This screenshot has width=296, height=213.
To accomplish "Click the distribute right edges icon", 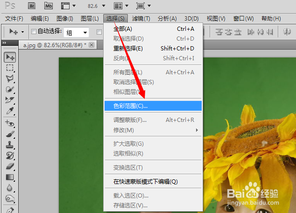I will (269, 32).
